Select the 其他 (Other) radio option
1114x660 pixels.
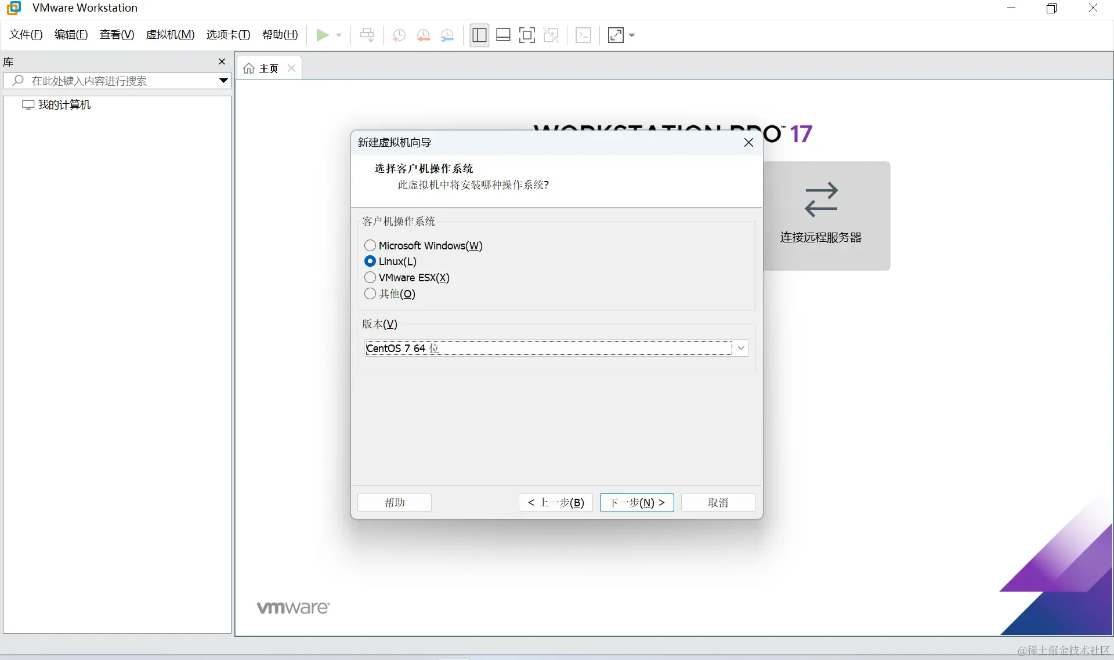(x=370, y=293)
